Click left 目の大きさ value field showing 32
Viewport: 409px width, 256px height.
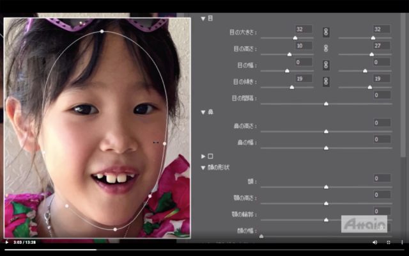(x=304, y=29)
